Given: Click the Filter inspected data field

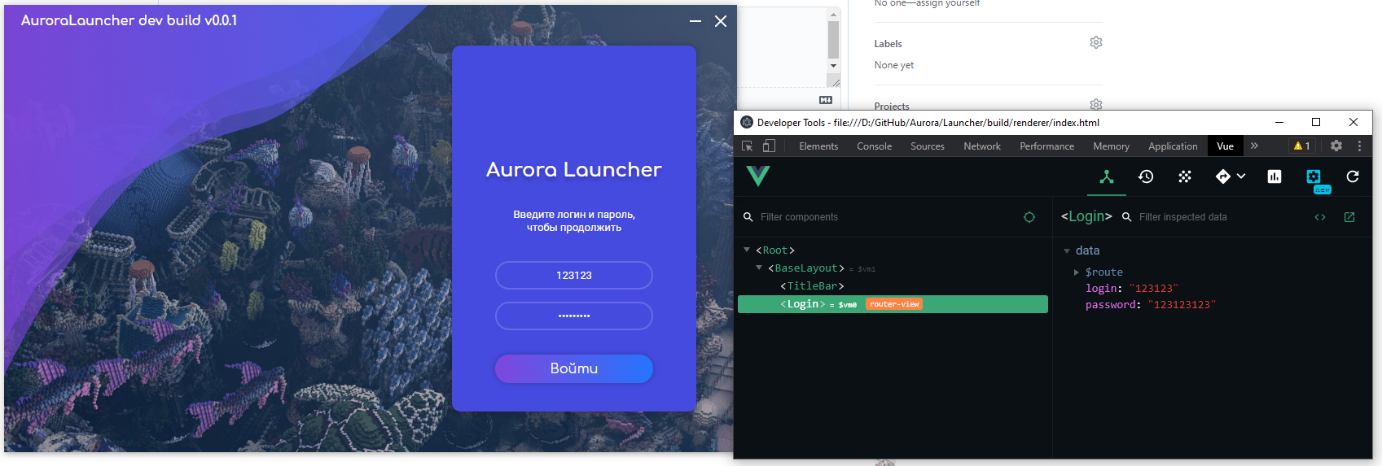Looking at the screenshot, I should [x=1217, y=217].
